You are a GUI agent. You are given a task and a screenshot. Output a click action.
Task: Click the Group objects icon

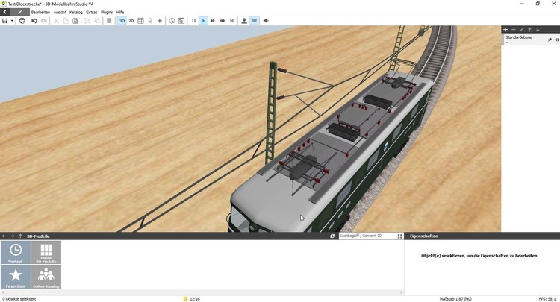pyautogui.click(x=87, y=21)
